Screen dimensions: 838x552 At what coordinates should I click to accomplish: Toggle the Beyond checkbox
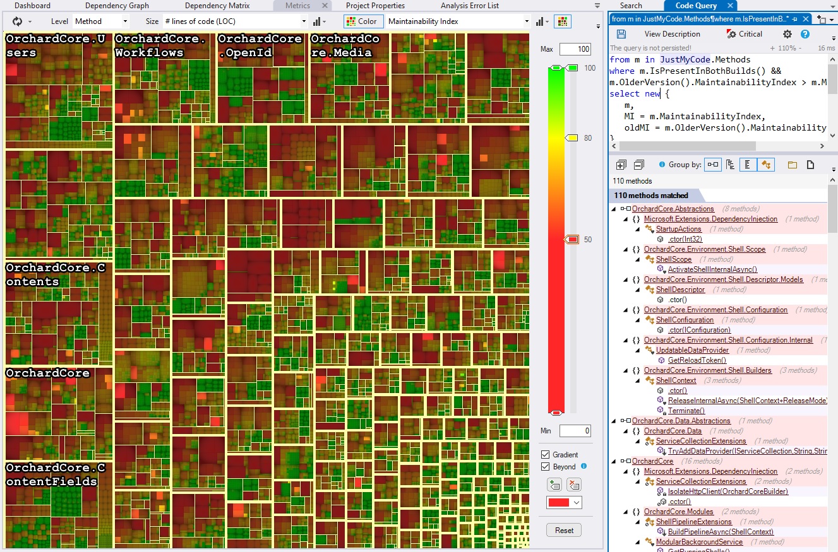point(545,467)
